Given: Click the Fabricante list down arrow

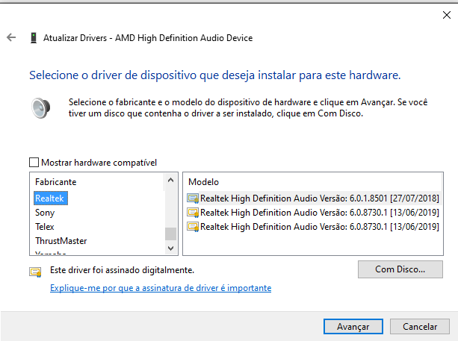Looking at the screenshot, I should click(x=171, y=248).
